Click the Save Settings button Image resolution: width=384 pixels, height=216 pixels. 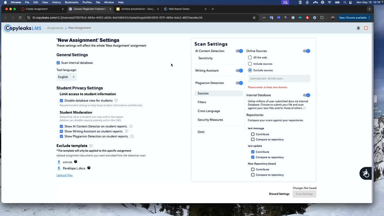[304, 194]
